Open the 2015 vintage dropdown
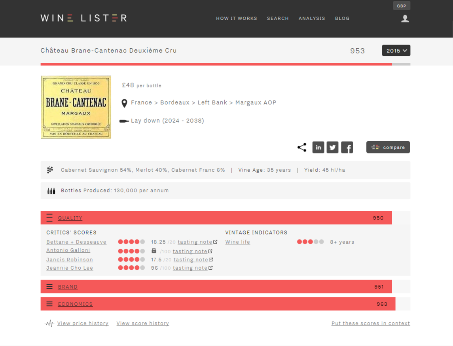This screenshot has height=346, width=453. tap(396, 51)
